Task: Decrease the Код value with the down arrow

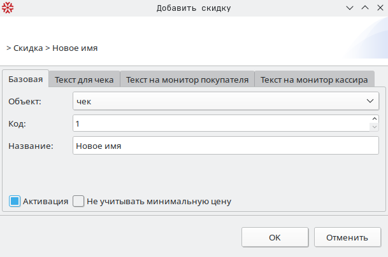Action: pos(375,127)
